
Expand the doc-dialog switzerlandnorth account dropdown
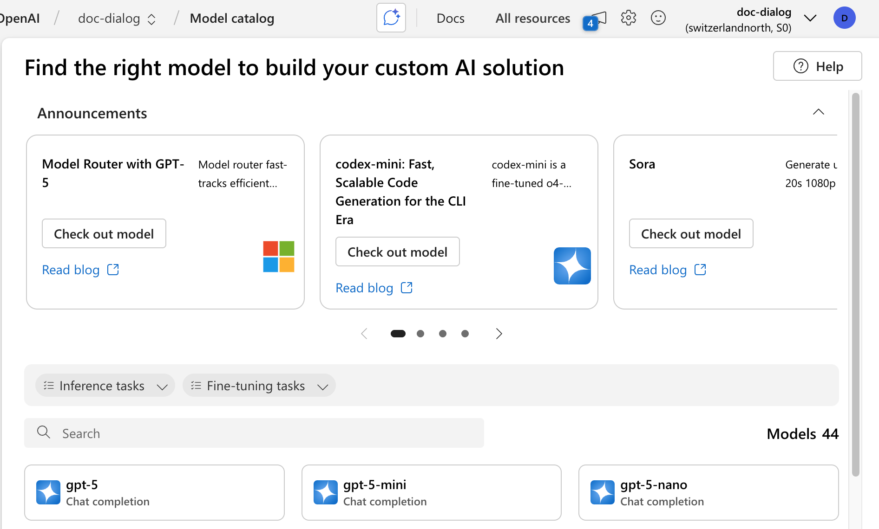click(810, 19)
